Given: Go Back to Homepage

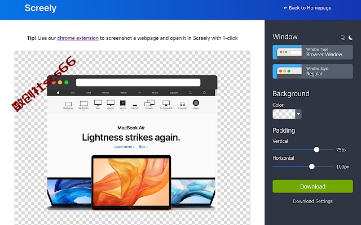Looking at the screenshot, I should (307, 8).
